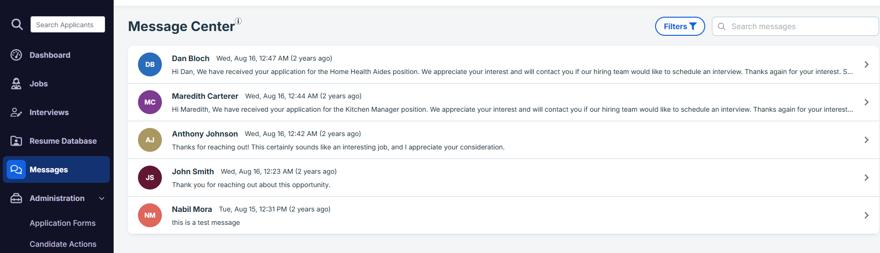Focus the Search messages field

pos(795,26)
